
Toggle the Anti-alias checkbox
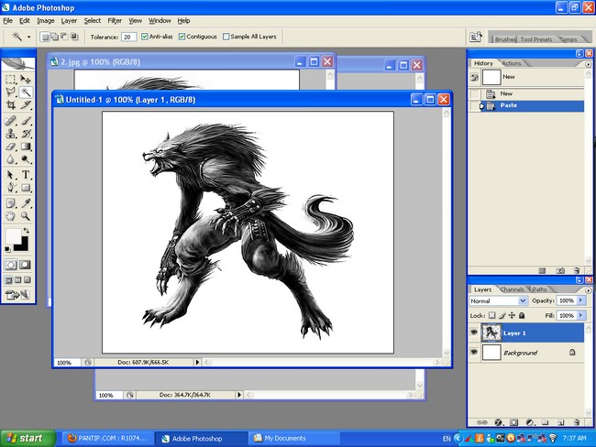(145, 37)
